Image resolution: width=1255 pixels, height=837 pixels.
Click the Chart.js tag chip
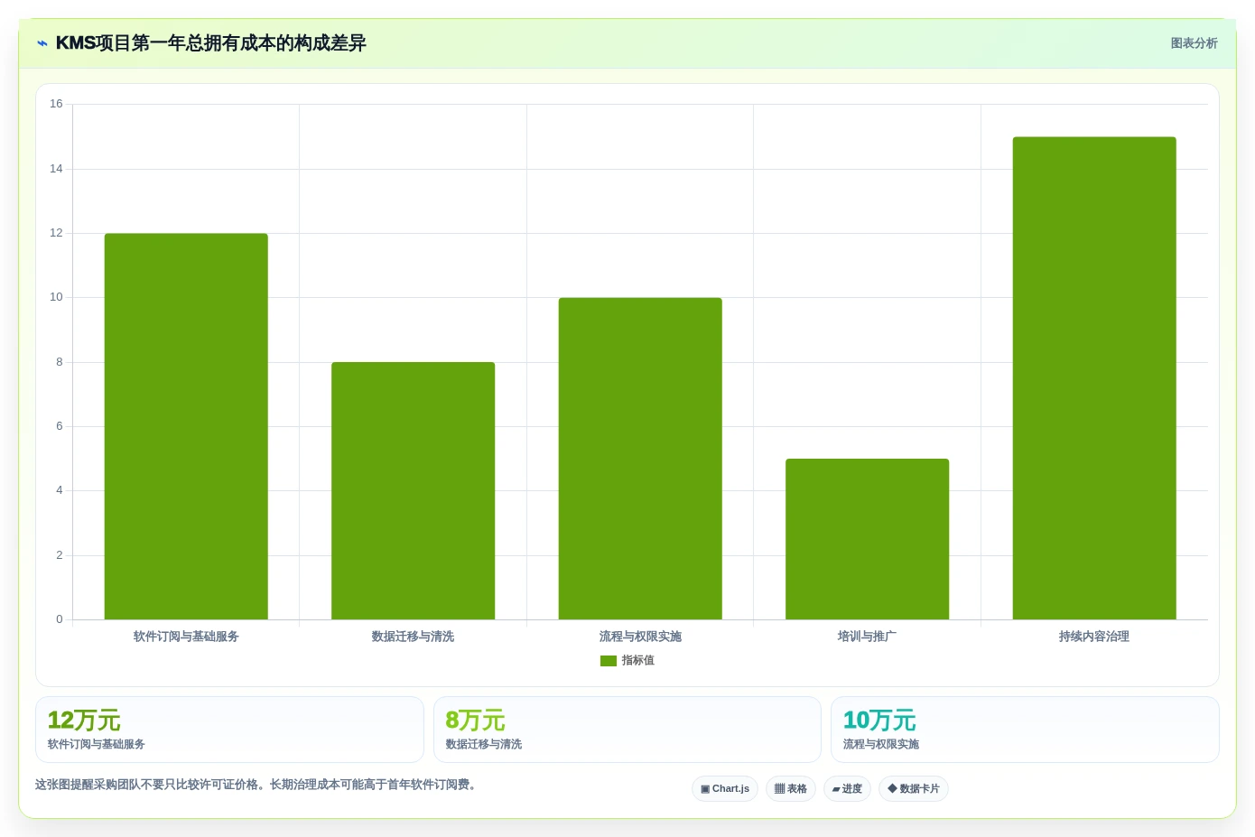point(725,789)
